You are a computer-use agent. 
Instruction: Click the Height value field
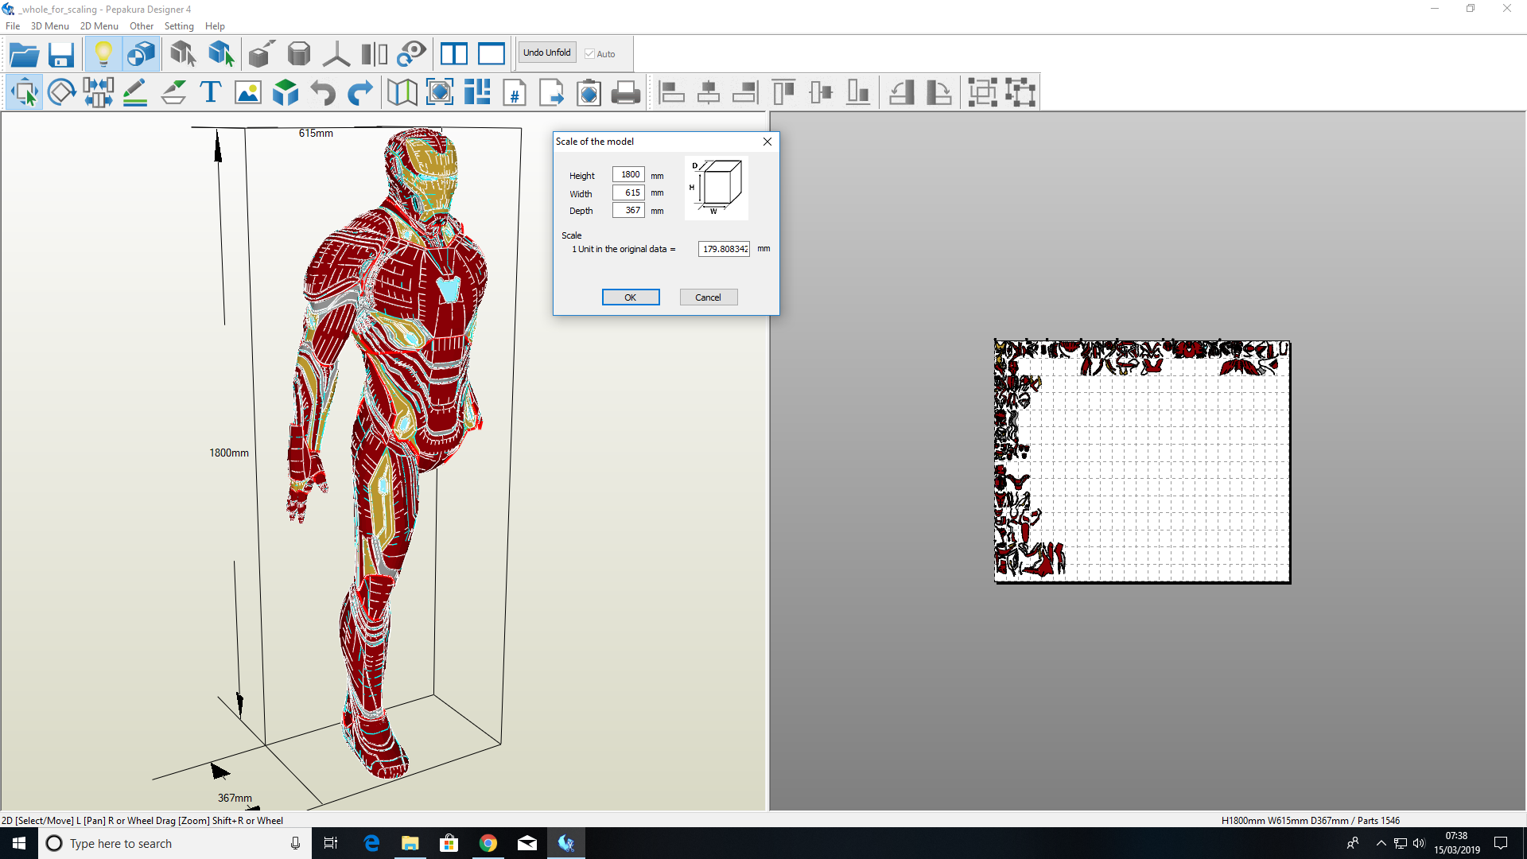pyautogui.click(x=628, y=174)
